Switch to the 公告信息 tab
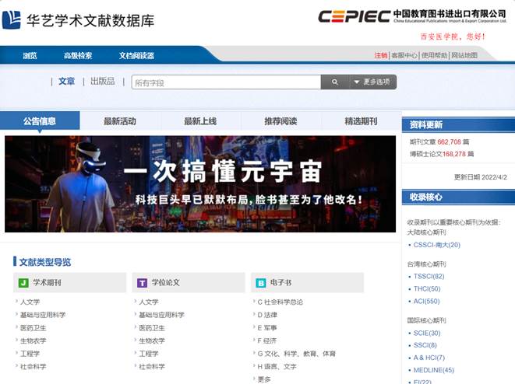The image size is (515, 384). click(x=40, y=121)
